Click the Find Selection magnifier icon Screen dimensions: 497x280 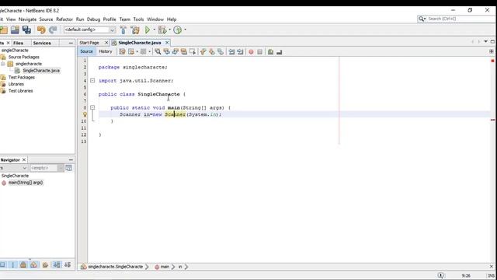[x=158, y=52]
